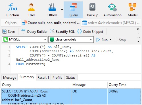
Task: Click 'FROM customers;' in the editor
Action: click(31, 64)
